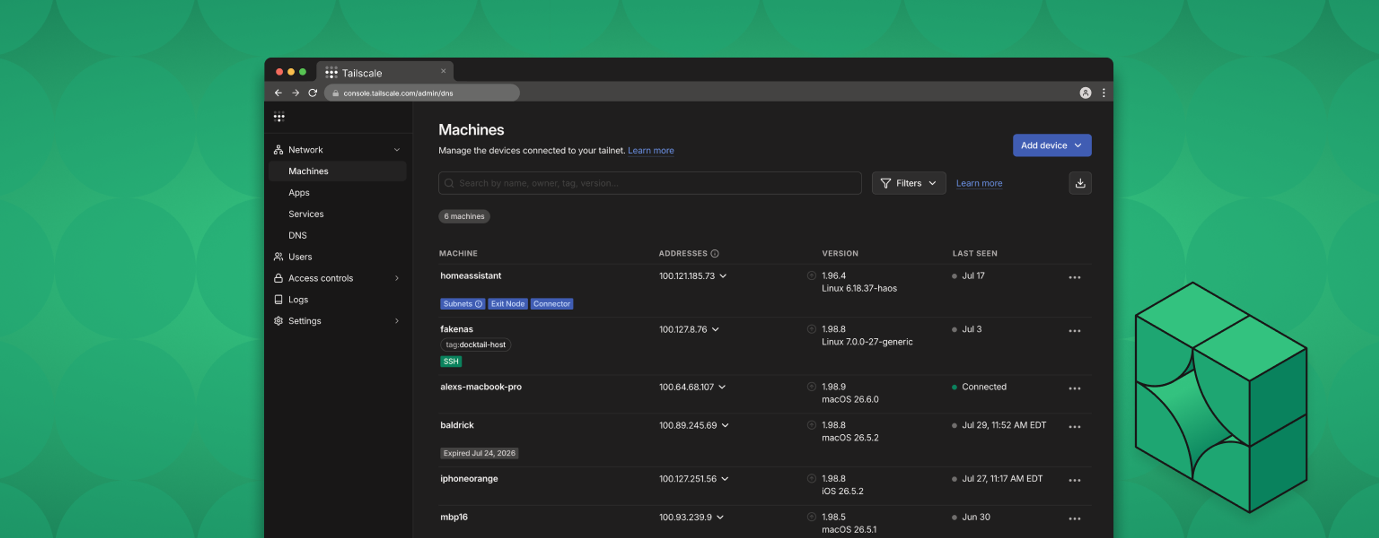Expand the Access controls section
Screen dimensions: 1379x538
[397, 278]
